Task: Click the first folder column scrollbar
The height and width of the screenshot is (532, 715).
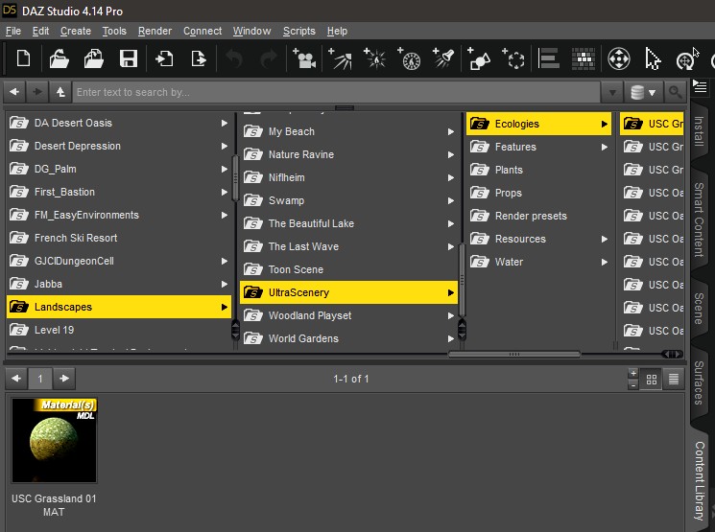Action: pos(235,177)
